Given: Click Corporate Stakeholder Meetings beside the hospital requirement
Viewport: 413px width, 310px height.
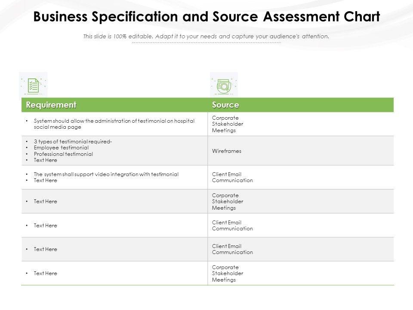Looking at the screenshot, I should pos(228,124).
